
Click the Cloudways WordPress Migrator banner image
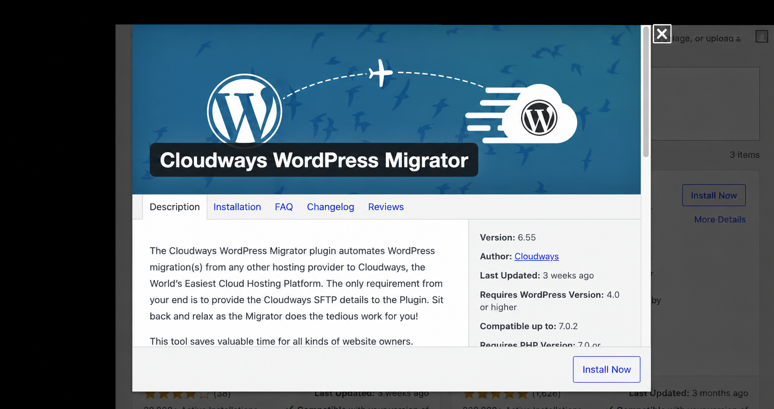(386, 109)
